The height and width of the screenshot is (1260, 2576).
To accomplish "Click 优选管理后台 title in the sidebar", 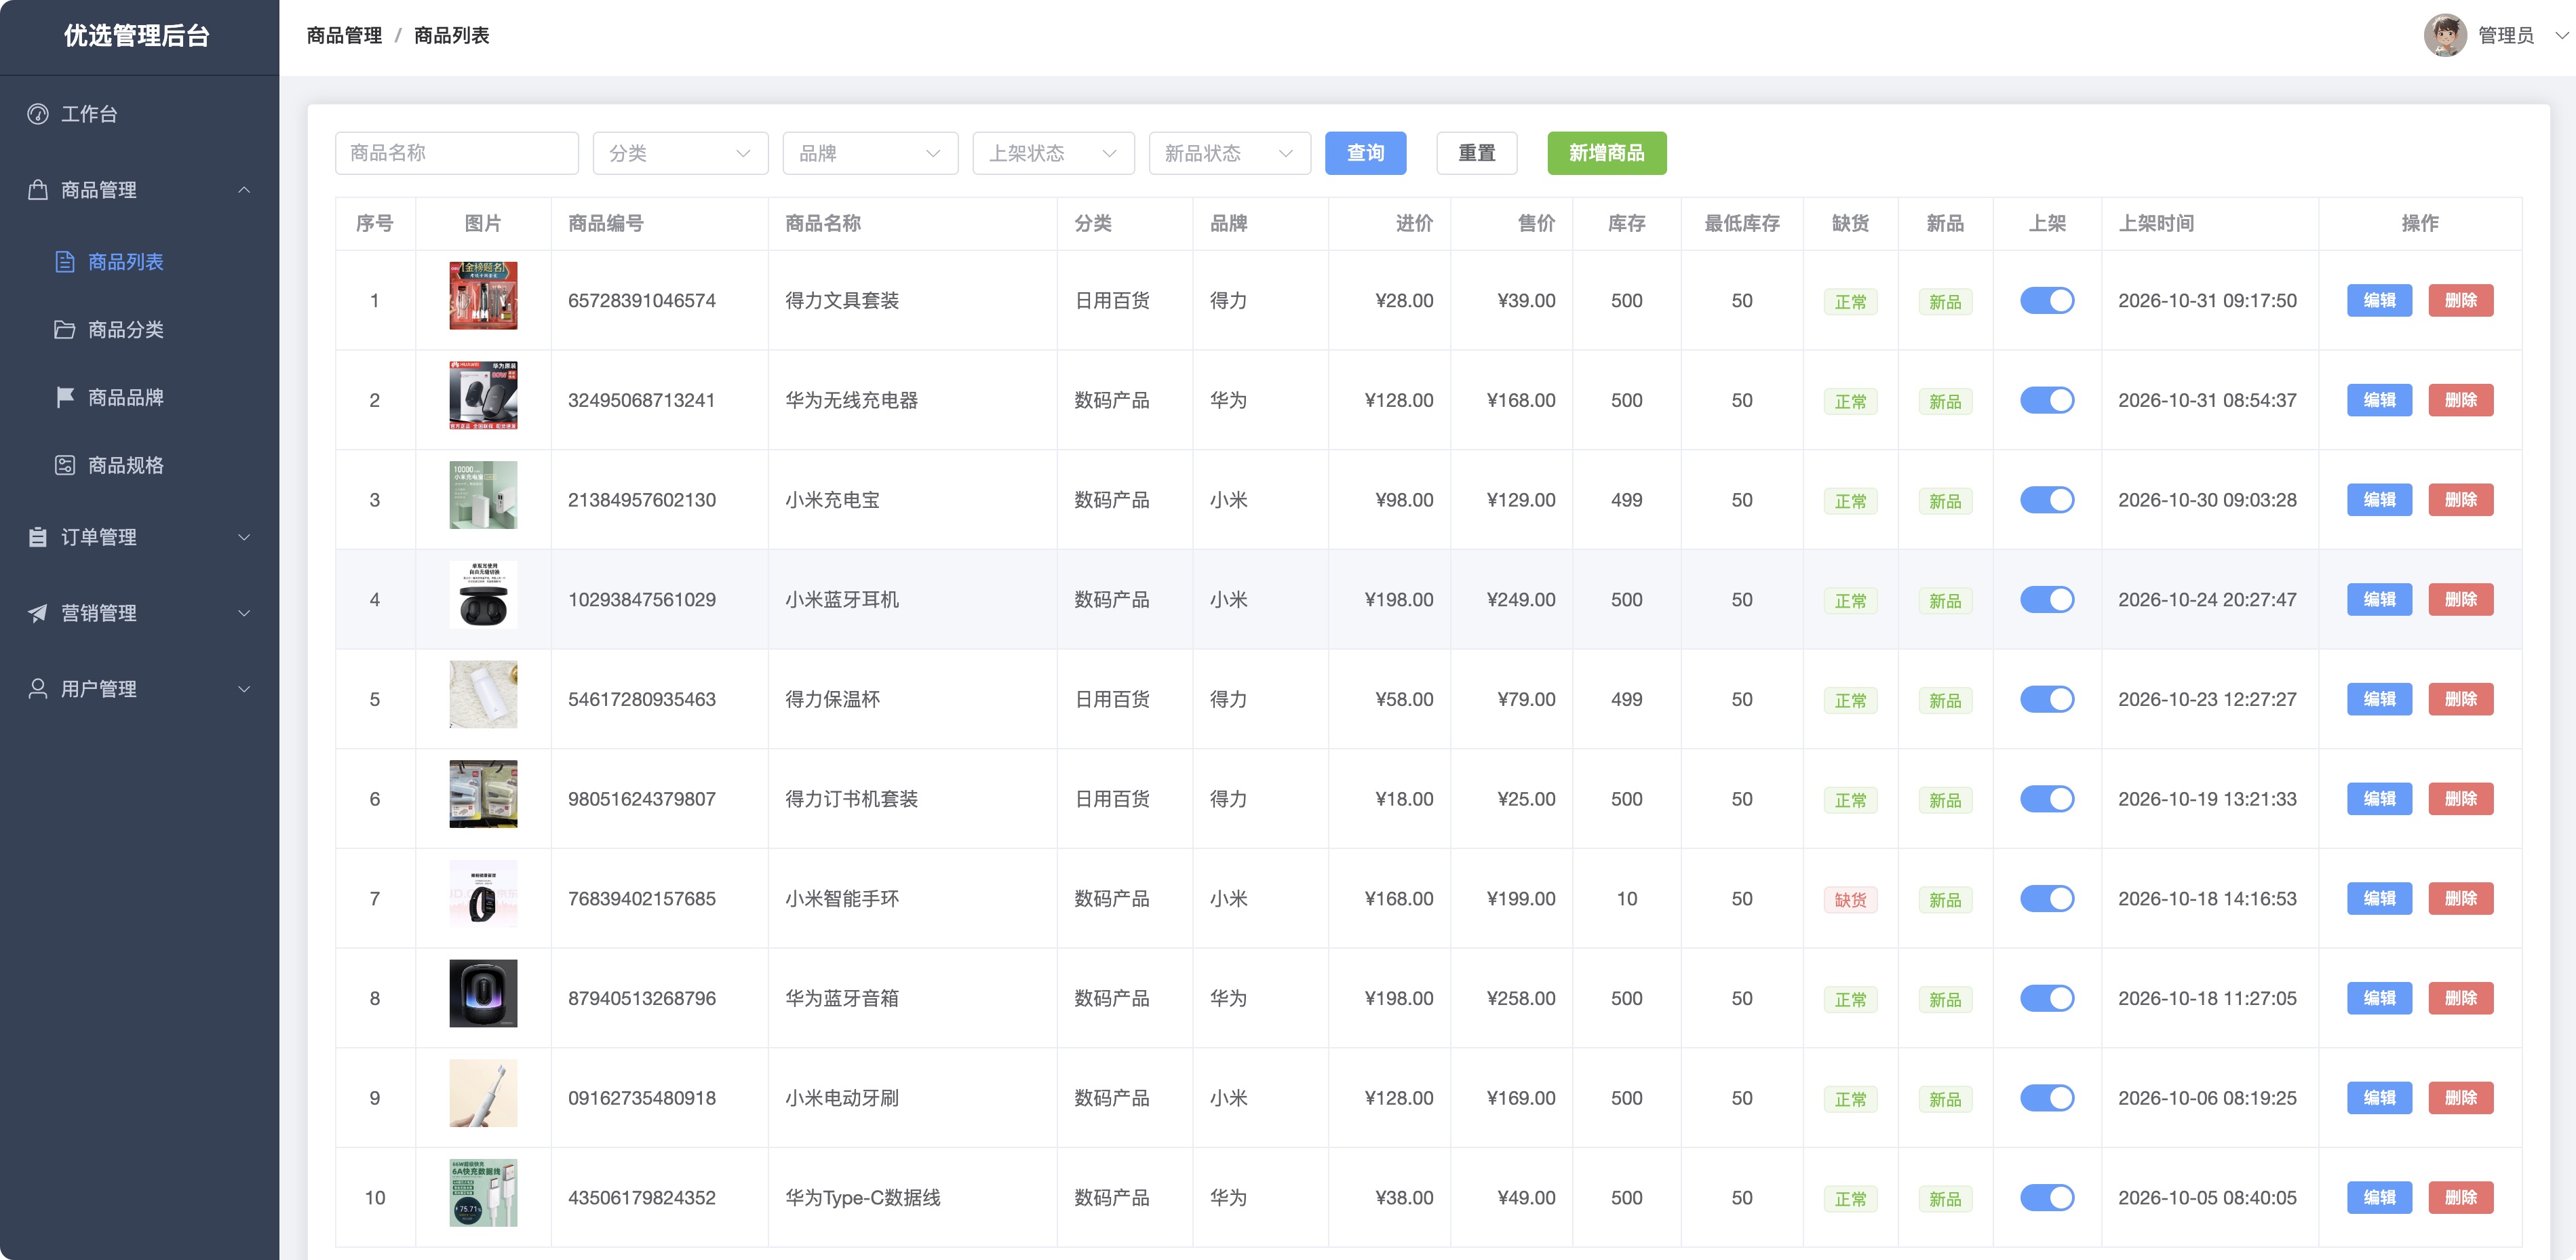I will [137, 36].
